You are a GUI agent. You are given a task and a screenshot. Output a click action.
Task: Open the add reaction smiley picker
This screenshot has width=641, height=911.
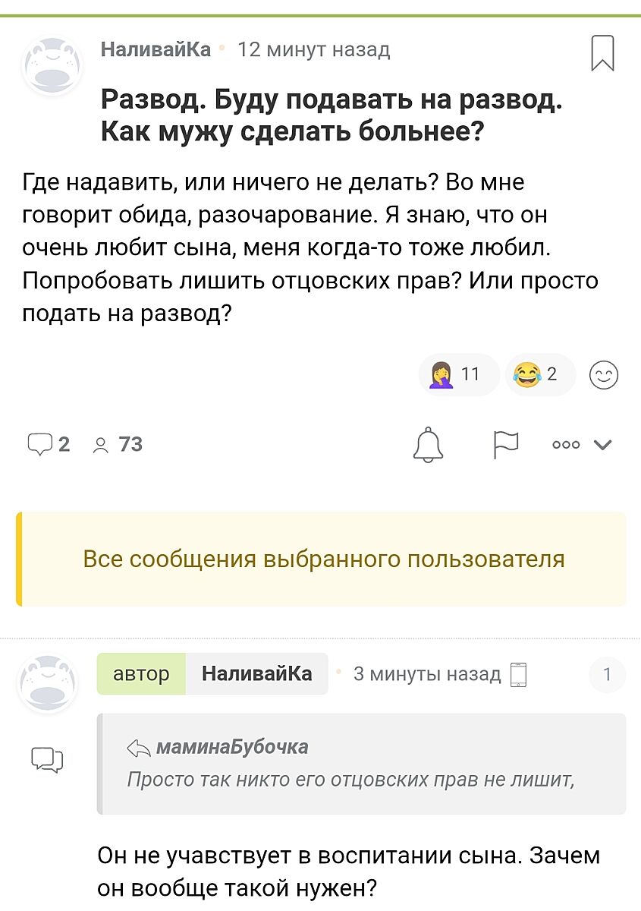(x=604, y=375)
